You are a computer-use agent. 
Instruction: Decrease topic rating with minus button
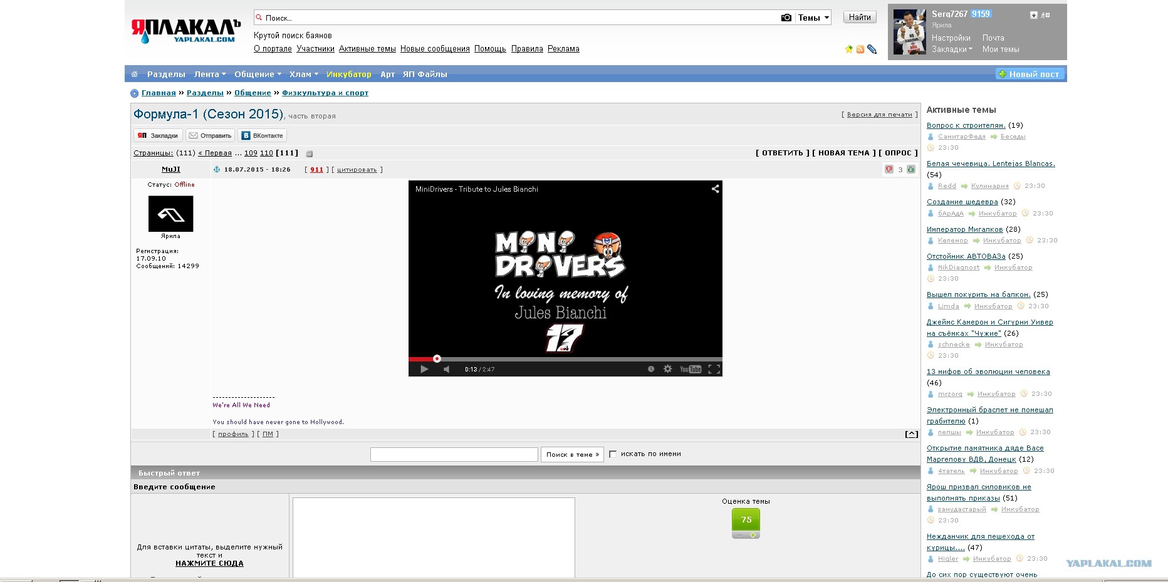739,535
